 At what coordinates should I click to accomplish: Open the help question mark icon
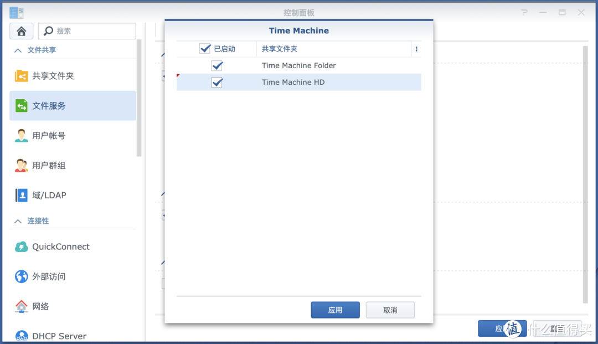click(x=524, y=13)
